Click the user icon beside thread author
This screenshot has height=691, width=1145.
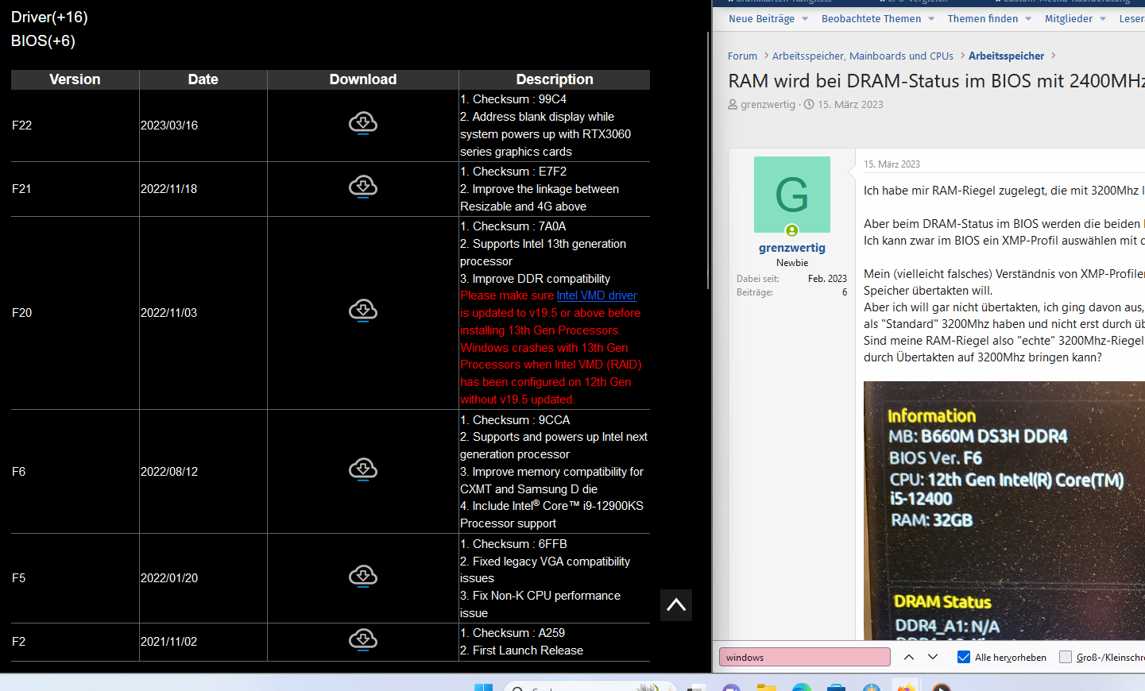tap(733, 104)
